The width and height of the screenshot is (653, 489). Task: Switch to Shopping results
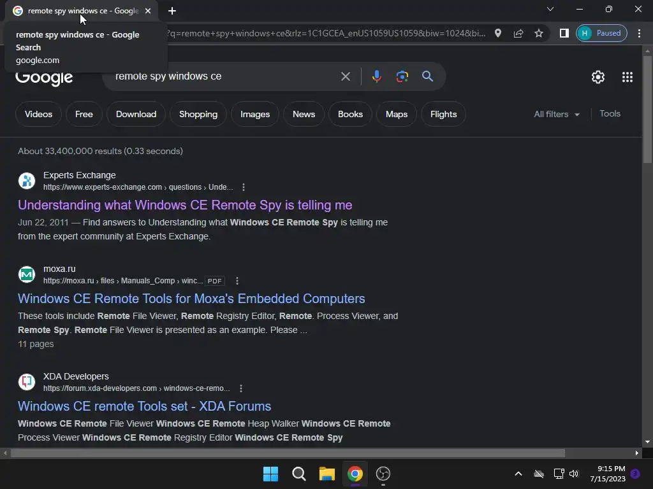tap(198, 115)
